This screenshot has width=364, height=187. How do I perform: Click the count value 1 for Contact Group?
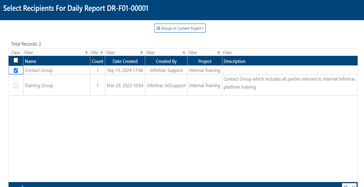click(97, 70)
